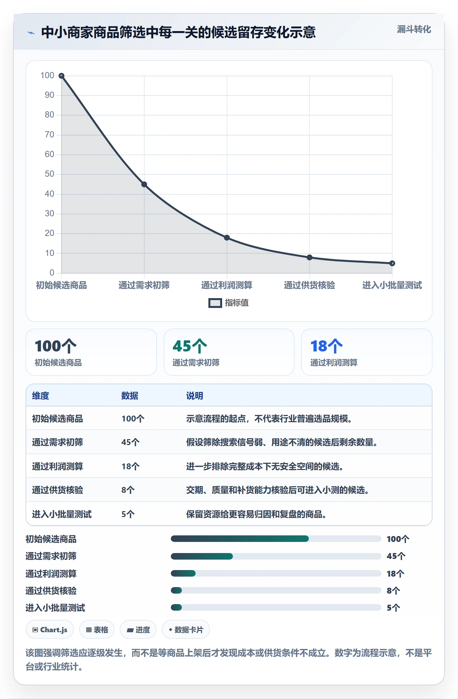458x699 pixels.
Task: Toggle the 指标值 legend swatch
Action: pos(215,303)
